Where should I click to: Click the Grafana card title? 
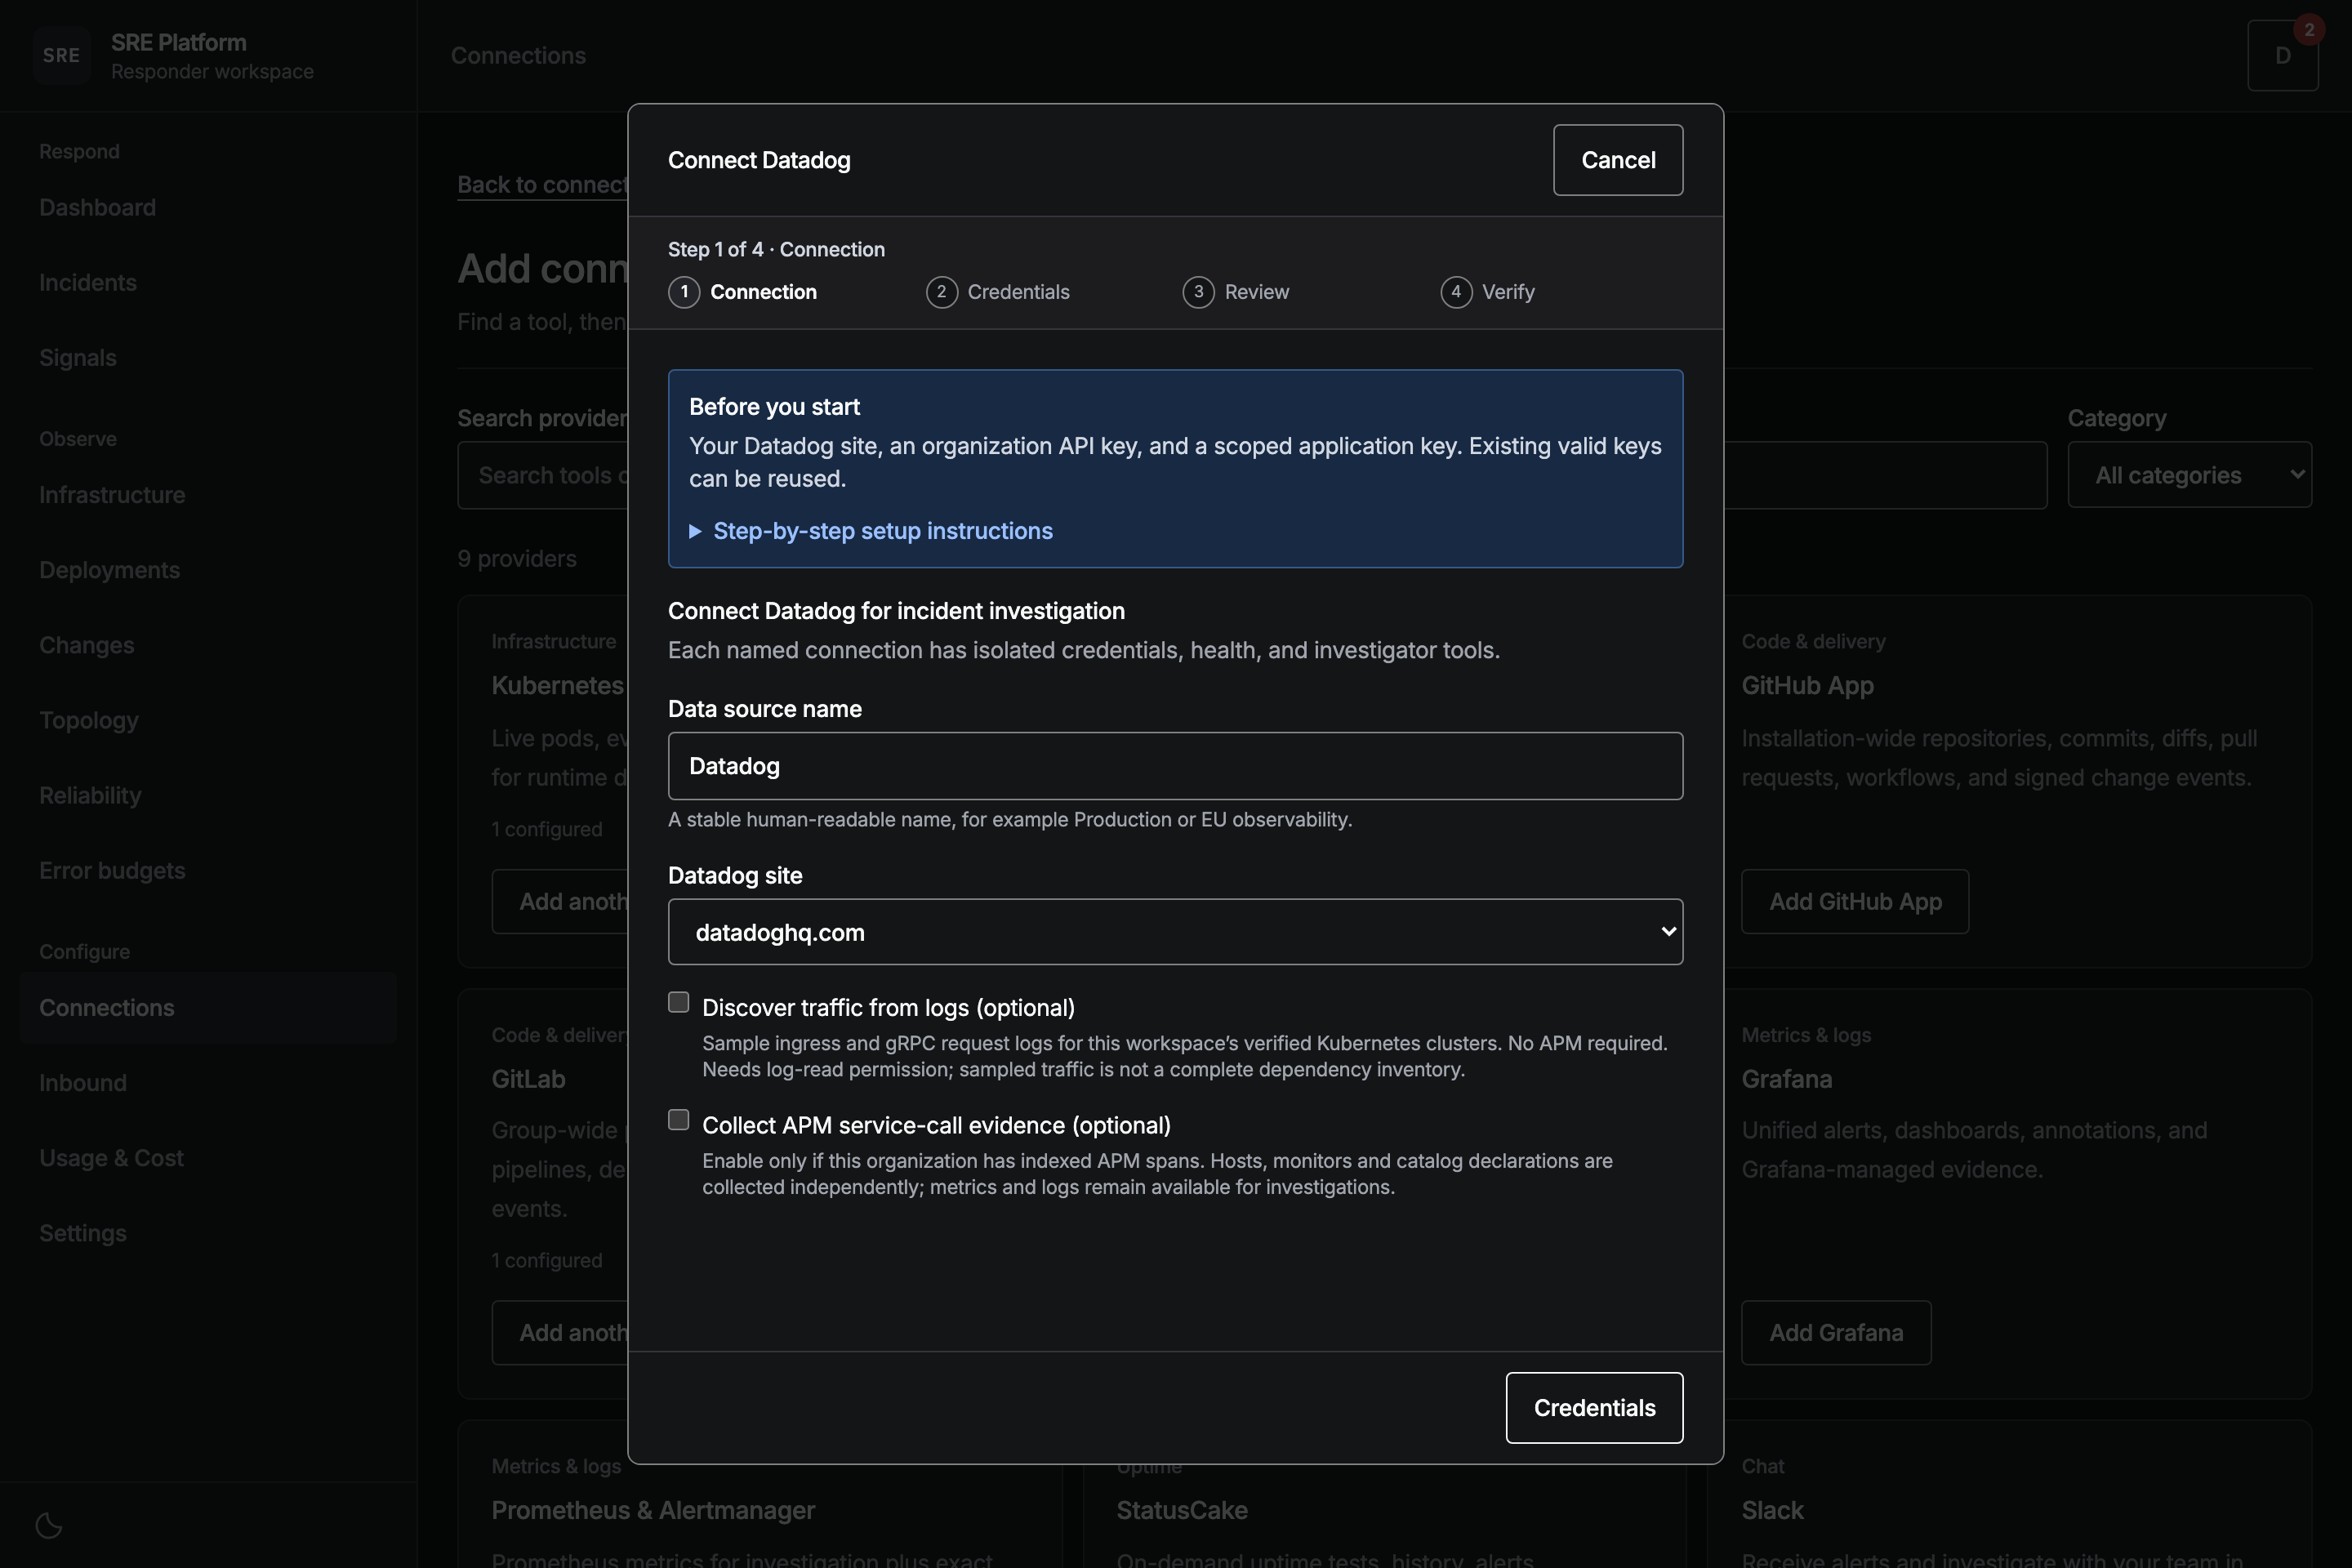click(1786, 1080)
